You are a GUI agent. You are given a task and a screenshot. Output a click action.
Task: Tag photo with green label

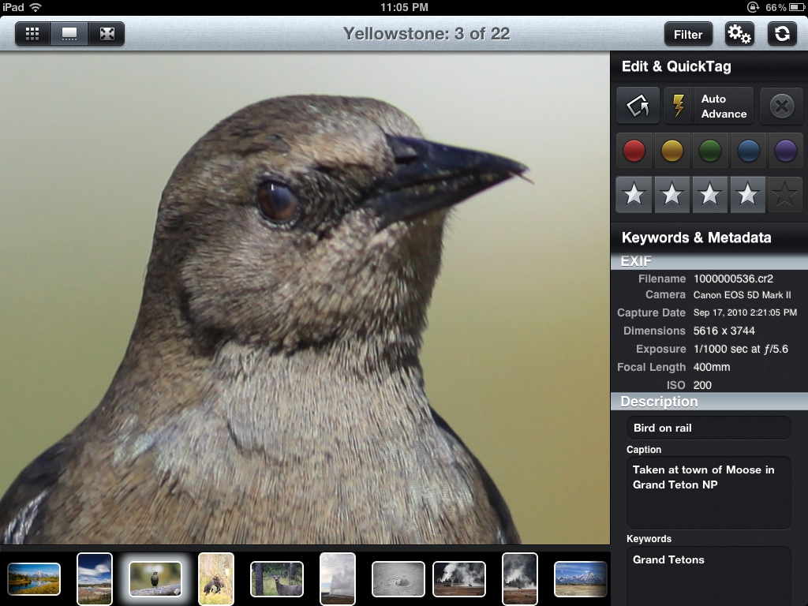coord(709,151)
